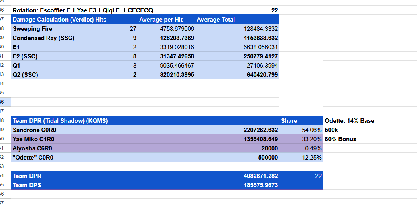Click the Q2 (SSC) hits value 2

coord(116,75)
